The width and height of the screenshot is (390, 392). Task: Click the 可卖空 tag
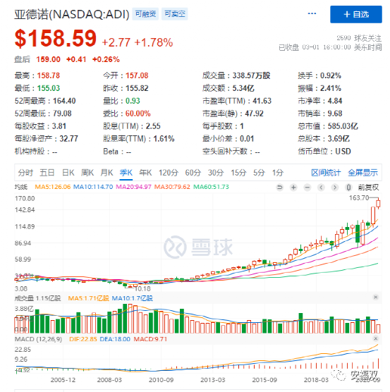pyautogui.click(x=174, y=14)
